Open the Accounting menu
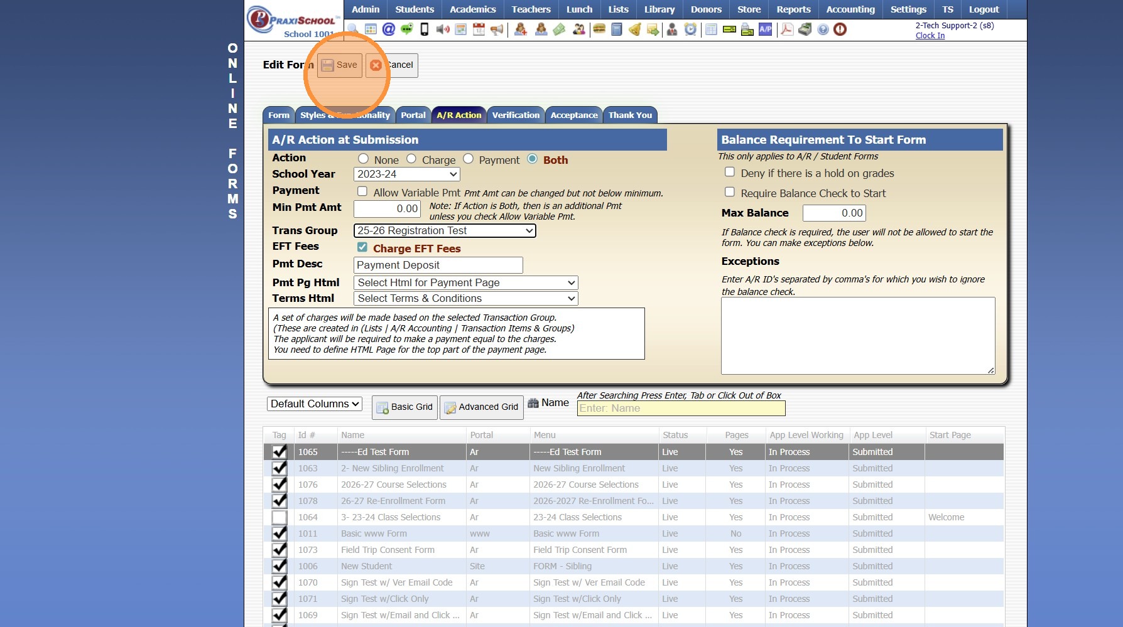The image size is (1123, 627). coord(850,9)
